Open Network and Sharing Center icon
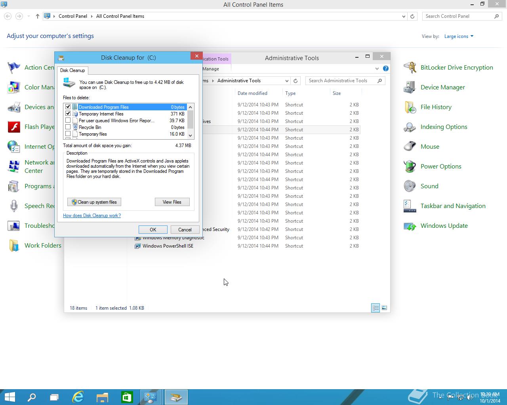 [x=14, y=167]
